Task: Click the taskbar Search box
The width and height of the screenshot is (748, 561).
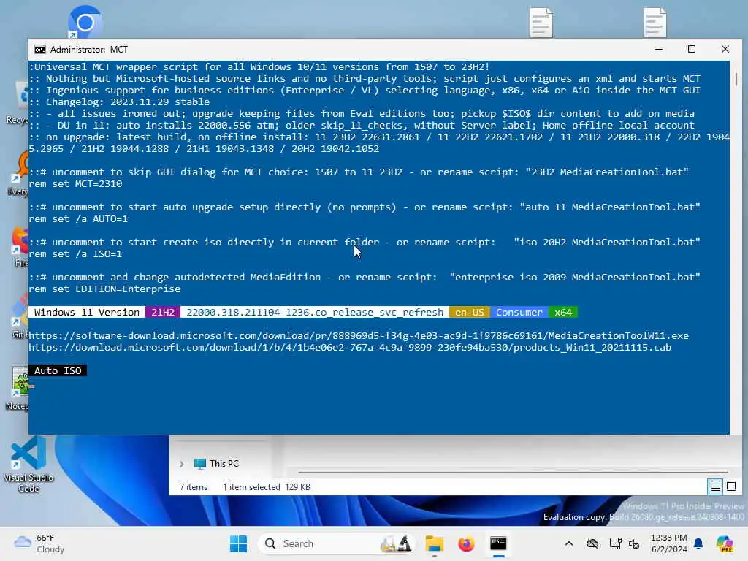Action: [x=336, y=543]
